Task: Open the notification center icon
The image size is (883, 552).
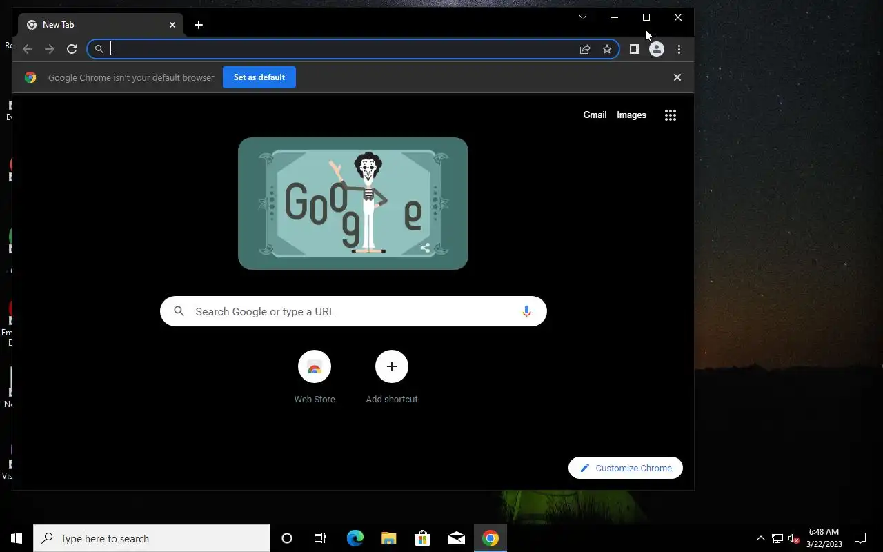Action: [x=860, y=538]
